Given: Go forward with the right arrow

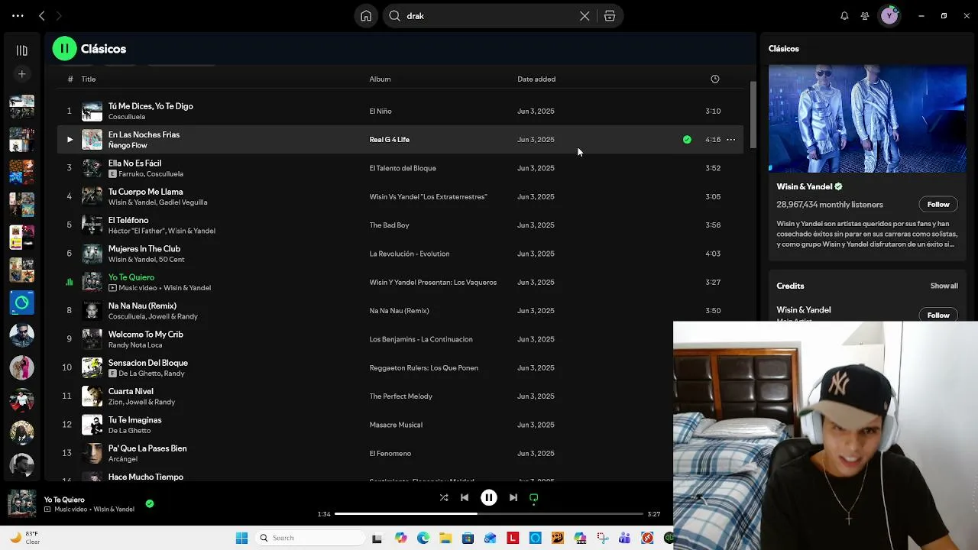Looking at the screenshot, I should coord(59,15).
